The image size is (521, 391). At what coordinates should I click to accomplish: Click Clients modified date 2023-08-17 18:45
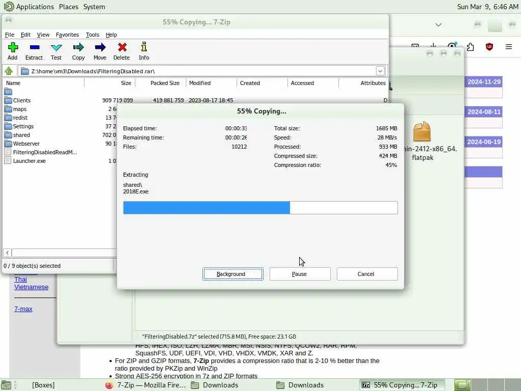point(211,100)
